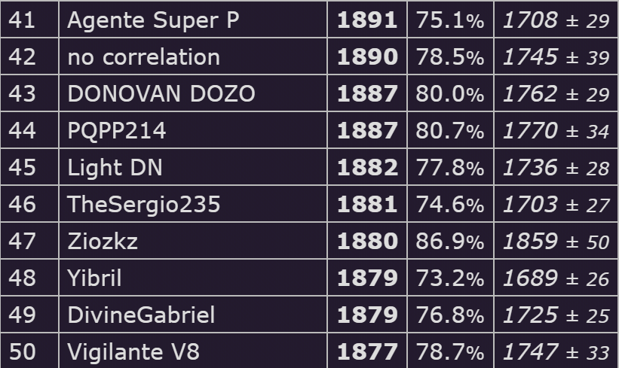Click Ziozkz player name
This screenshot has height=368, width=619.
[x=103, y=241]
